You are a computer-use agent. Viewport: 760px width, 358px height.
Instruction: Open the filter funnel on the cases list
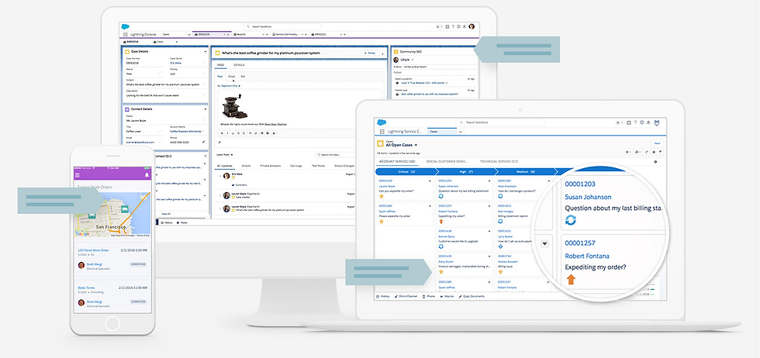point(660,152)
